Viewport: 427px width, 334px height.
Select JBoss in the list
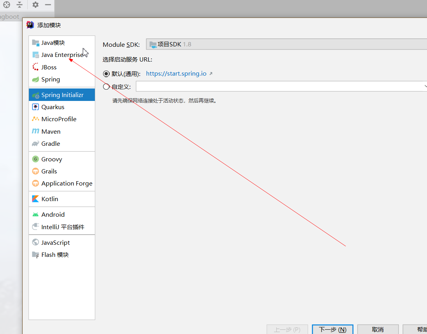[x=62, y=67]
